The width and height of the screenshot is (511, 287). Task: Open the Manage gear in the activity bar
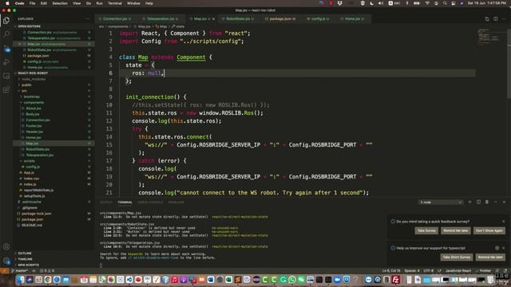(x=6, y=261)
